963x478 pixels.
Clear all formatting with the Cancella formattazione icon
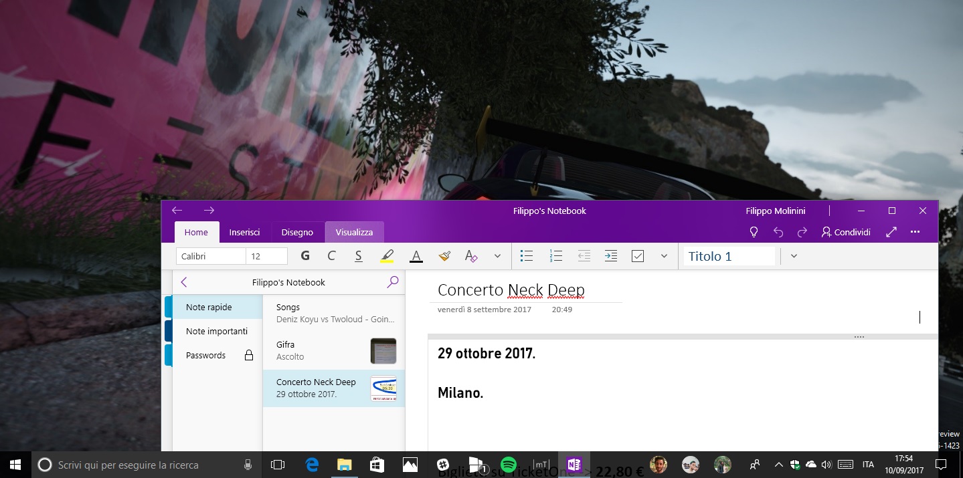tap(471, 255)
